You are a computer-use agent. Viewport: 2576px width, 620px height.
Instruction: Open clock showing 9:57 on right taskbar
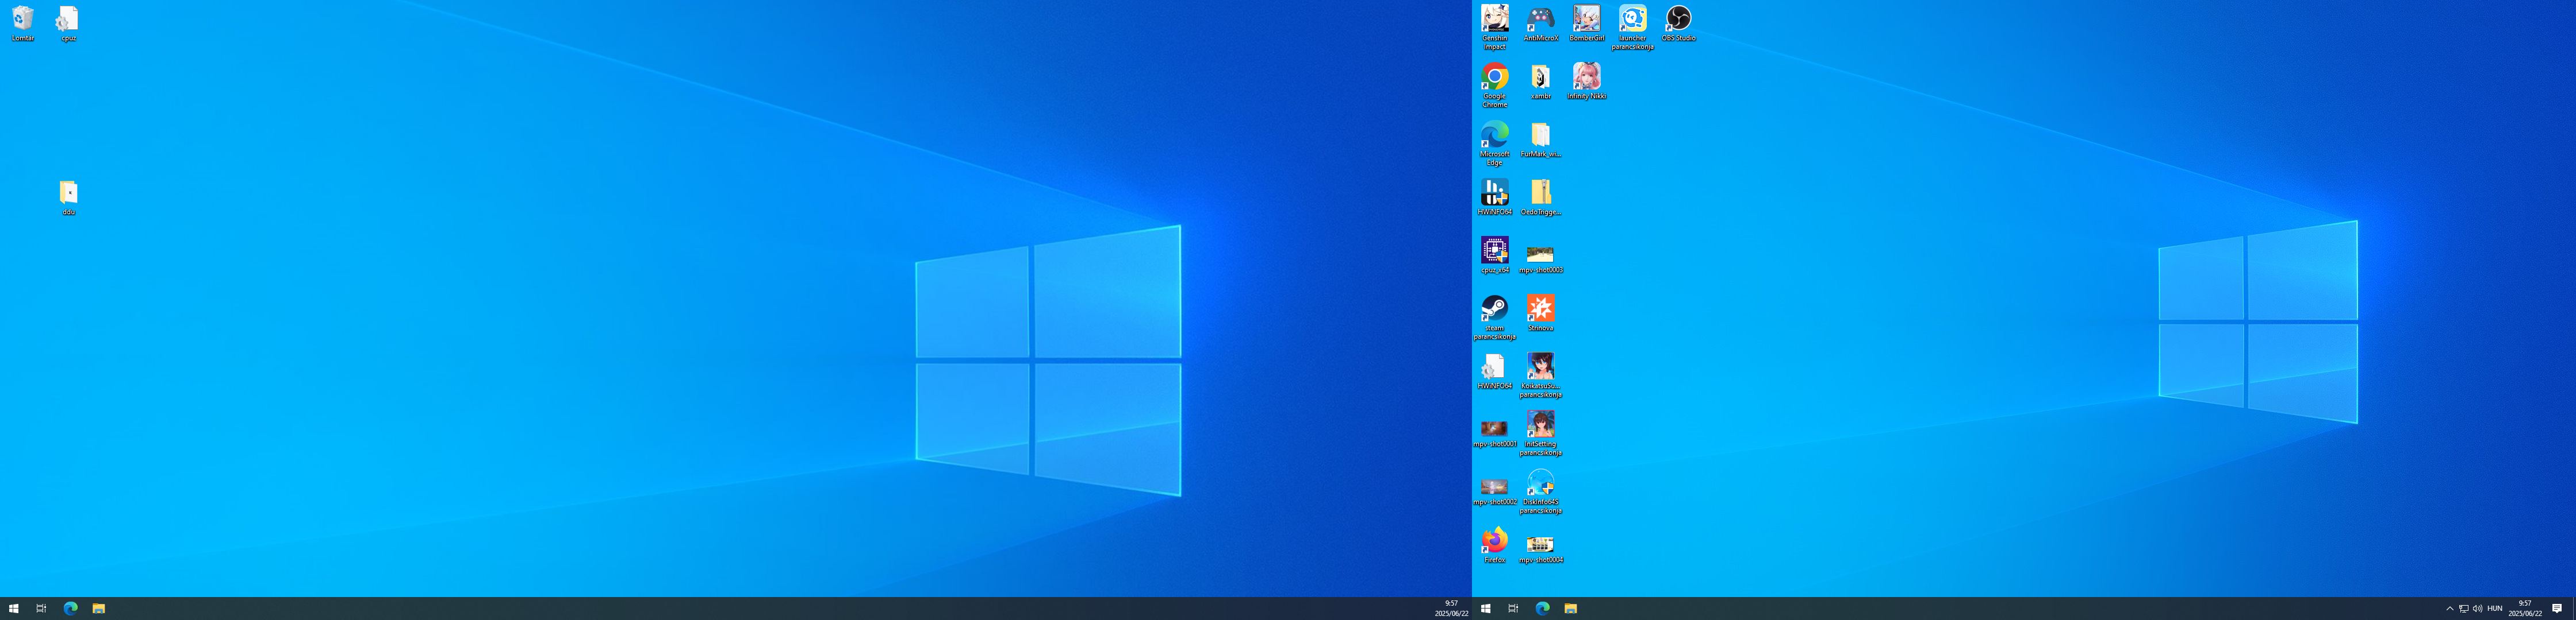(2525, 608)
